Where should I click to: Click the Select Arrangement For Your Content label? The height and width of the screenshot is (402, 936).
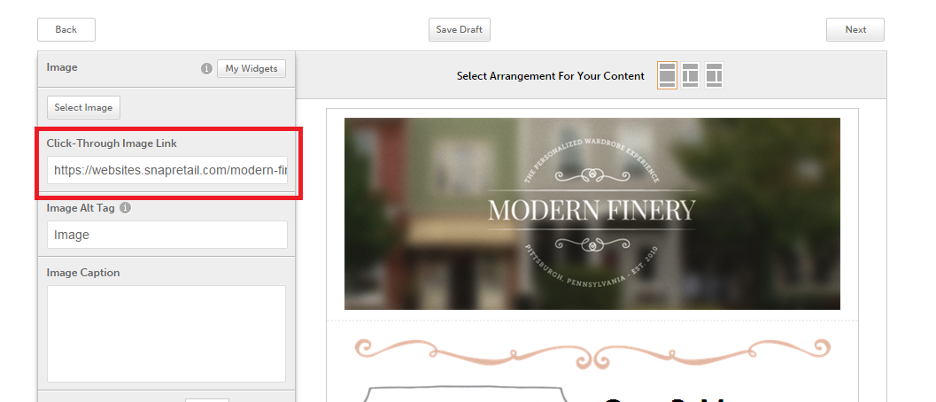pyautogui.click(x=550, y=76)
